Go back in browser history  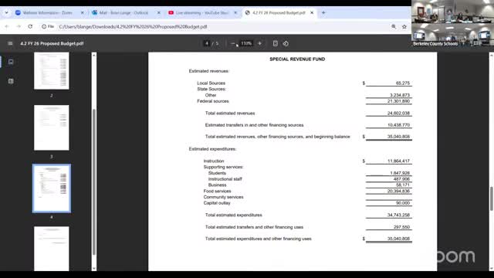tap(7, 26)
